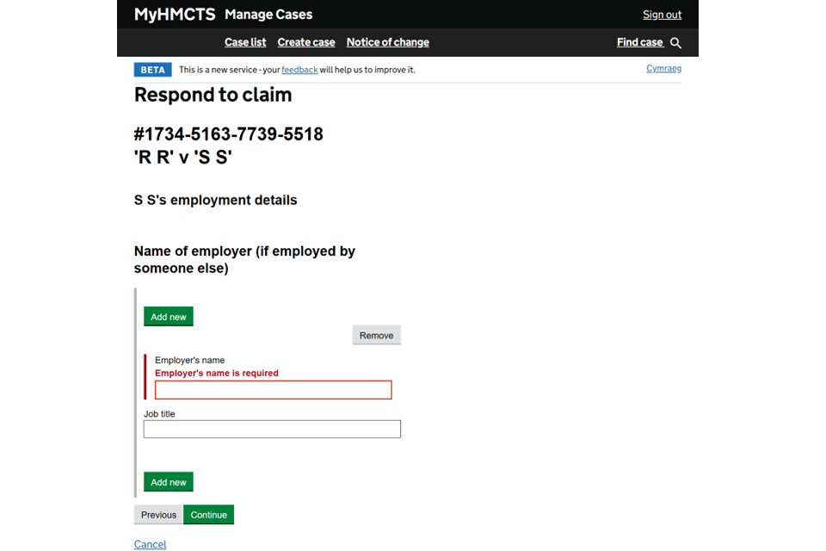826x551 pixels.
Task: Open Manage Cases header link
Action: pos(268,15)
